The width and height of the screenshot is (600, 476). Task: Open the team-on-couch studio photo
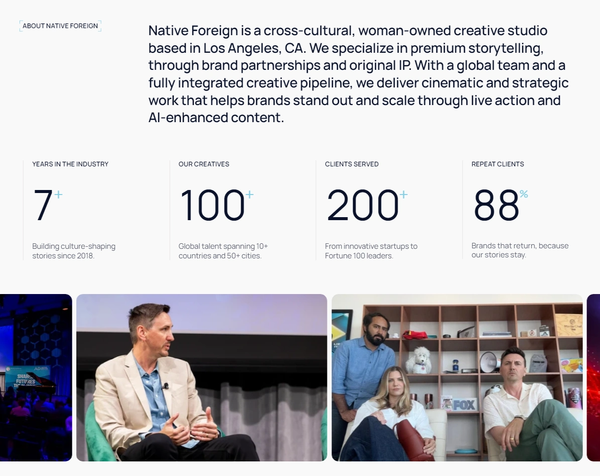[x=457, y=377]
